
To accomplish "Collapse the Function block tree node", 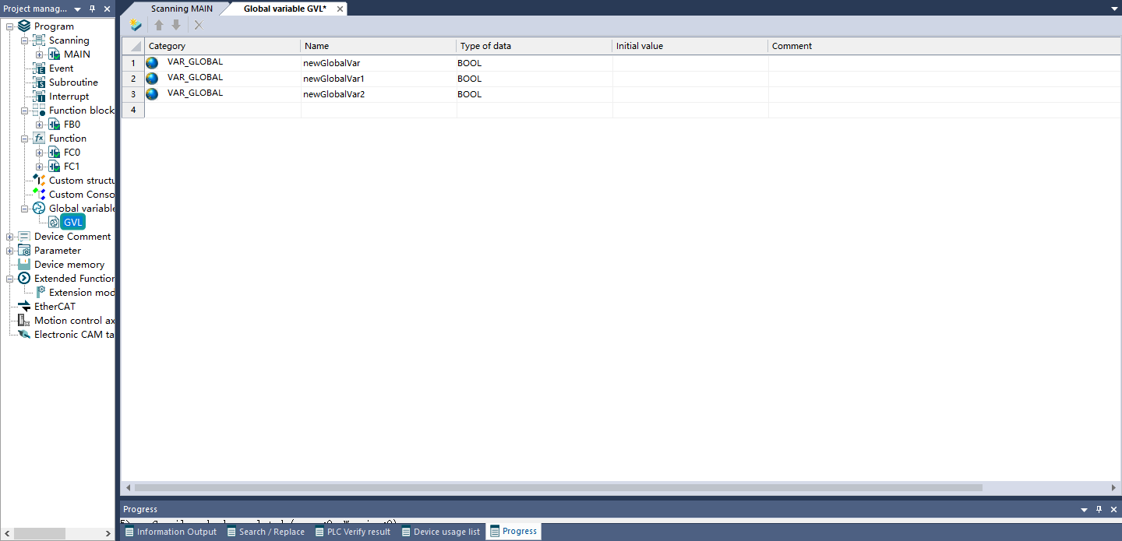I will coord(25,111).
